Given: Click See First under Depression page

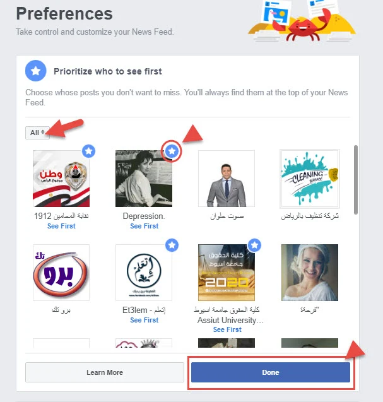Looking at the screenshot, I should (x=144, y=226).
